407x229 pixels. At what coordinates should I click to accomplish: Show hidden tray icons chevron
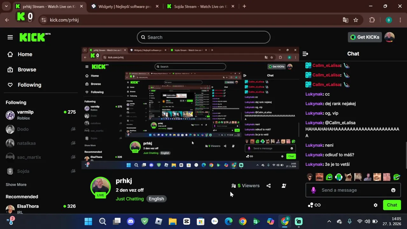[x=329, y=221]
